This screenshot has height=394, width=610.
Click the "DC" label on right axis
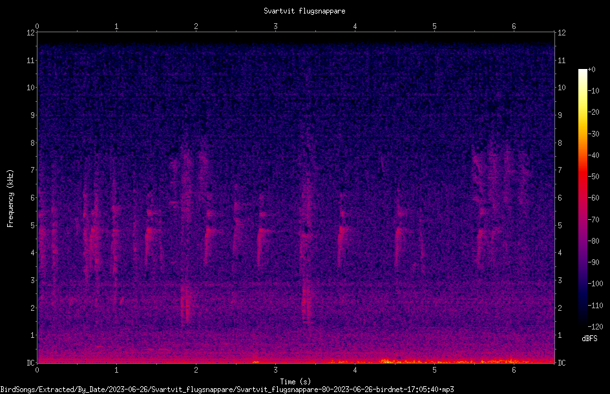coord(562,362)
